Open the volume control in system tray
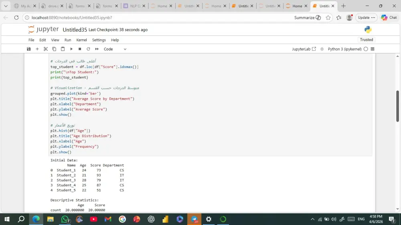The image size is (401, 225). click(334, 219)
